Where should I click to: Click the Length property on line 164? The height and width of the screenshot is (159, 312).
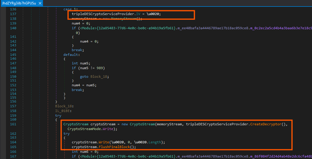(x=155, y=142)
